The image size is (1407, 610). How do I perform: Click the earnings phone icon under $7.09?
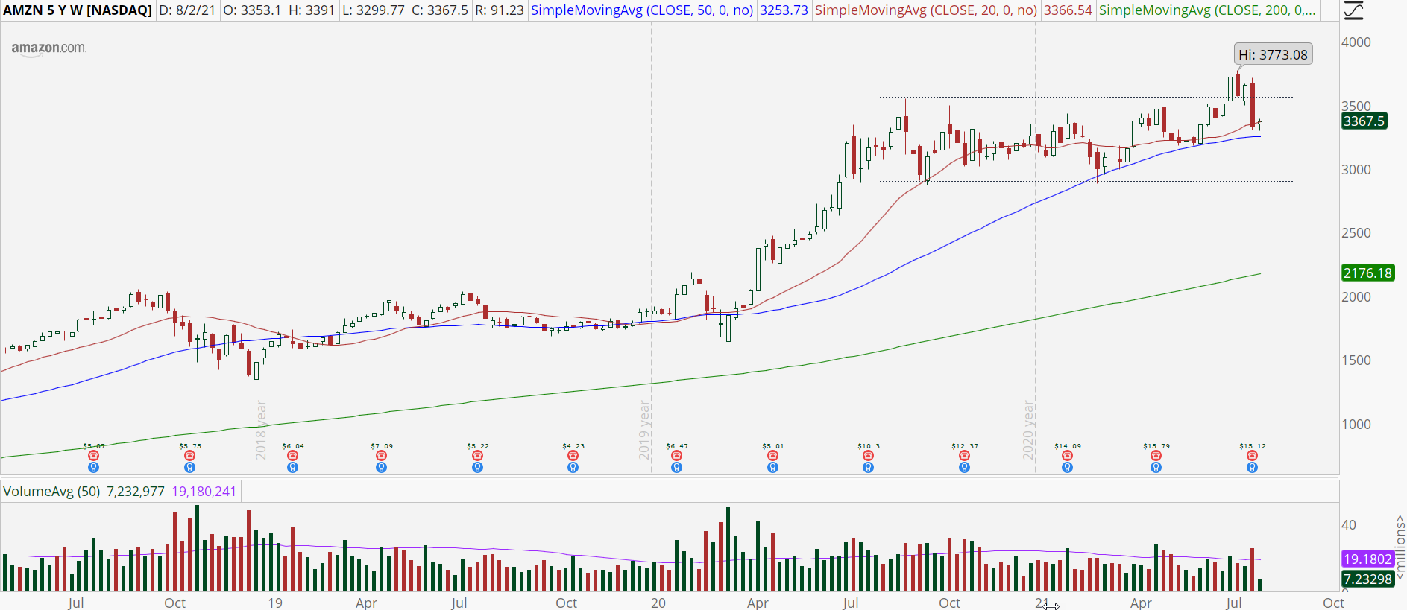point(382,456)
